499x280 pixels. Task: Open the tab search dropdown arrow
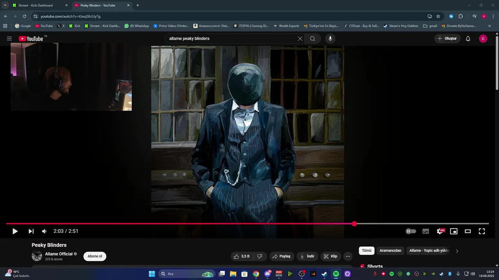5,5
